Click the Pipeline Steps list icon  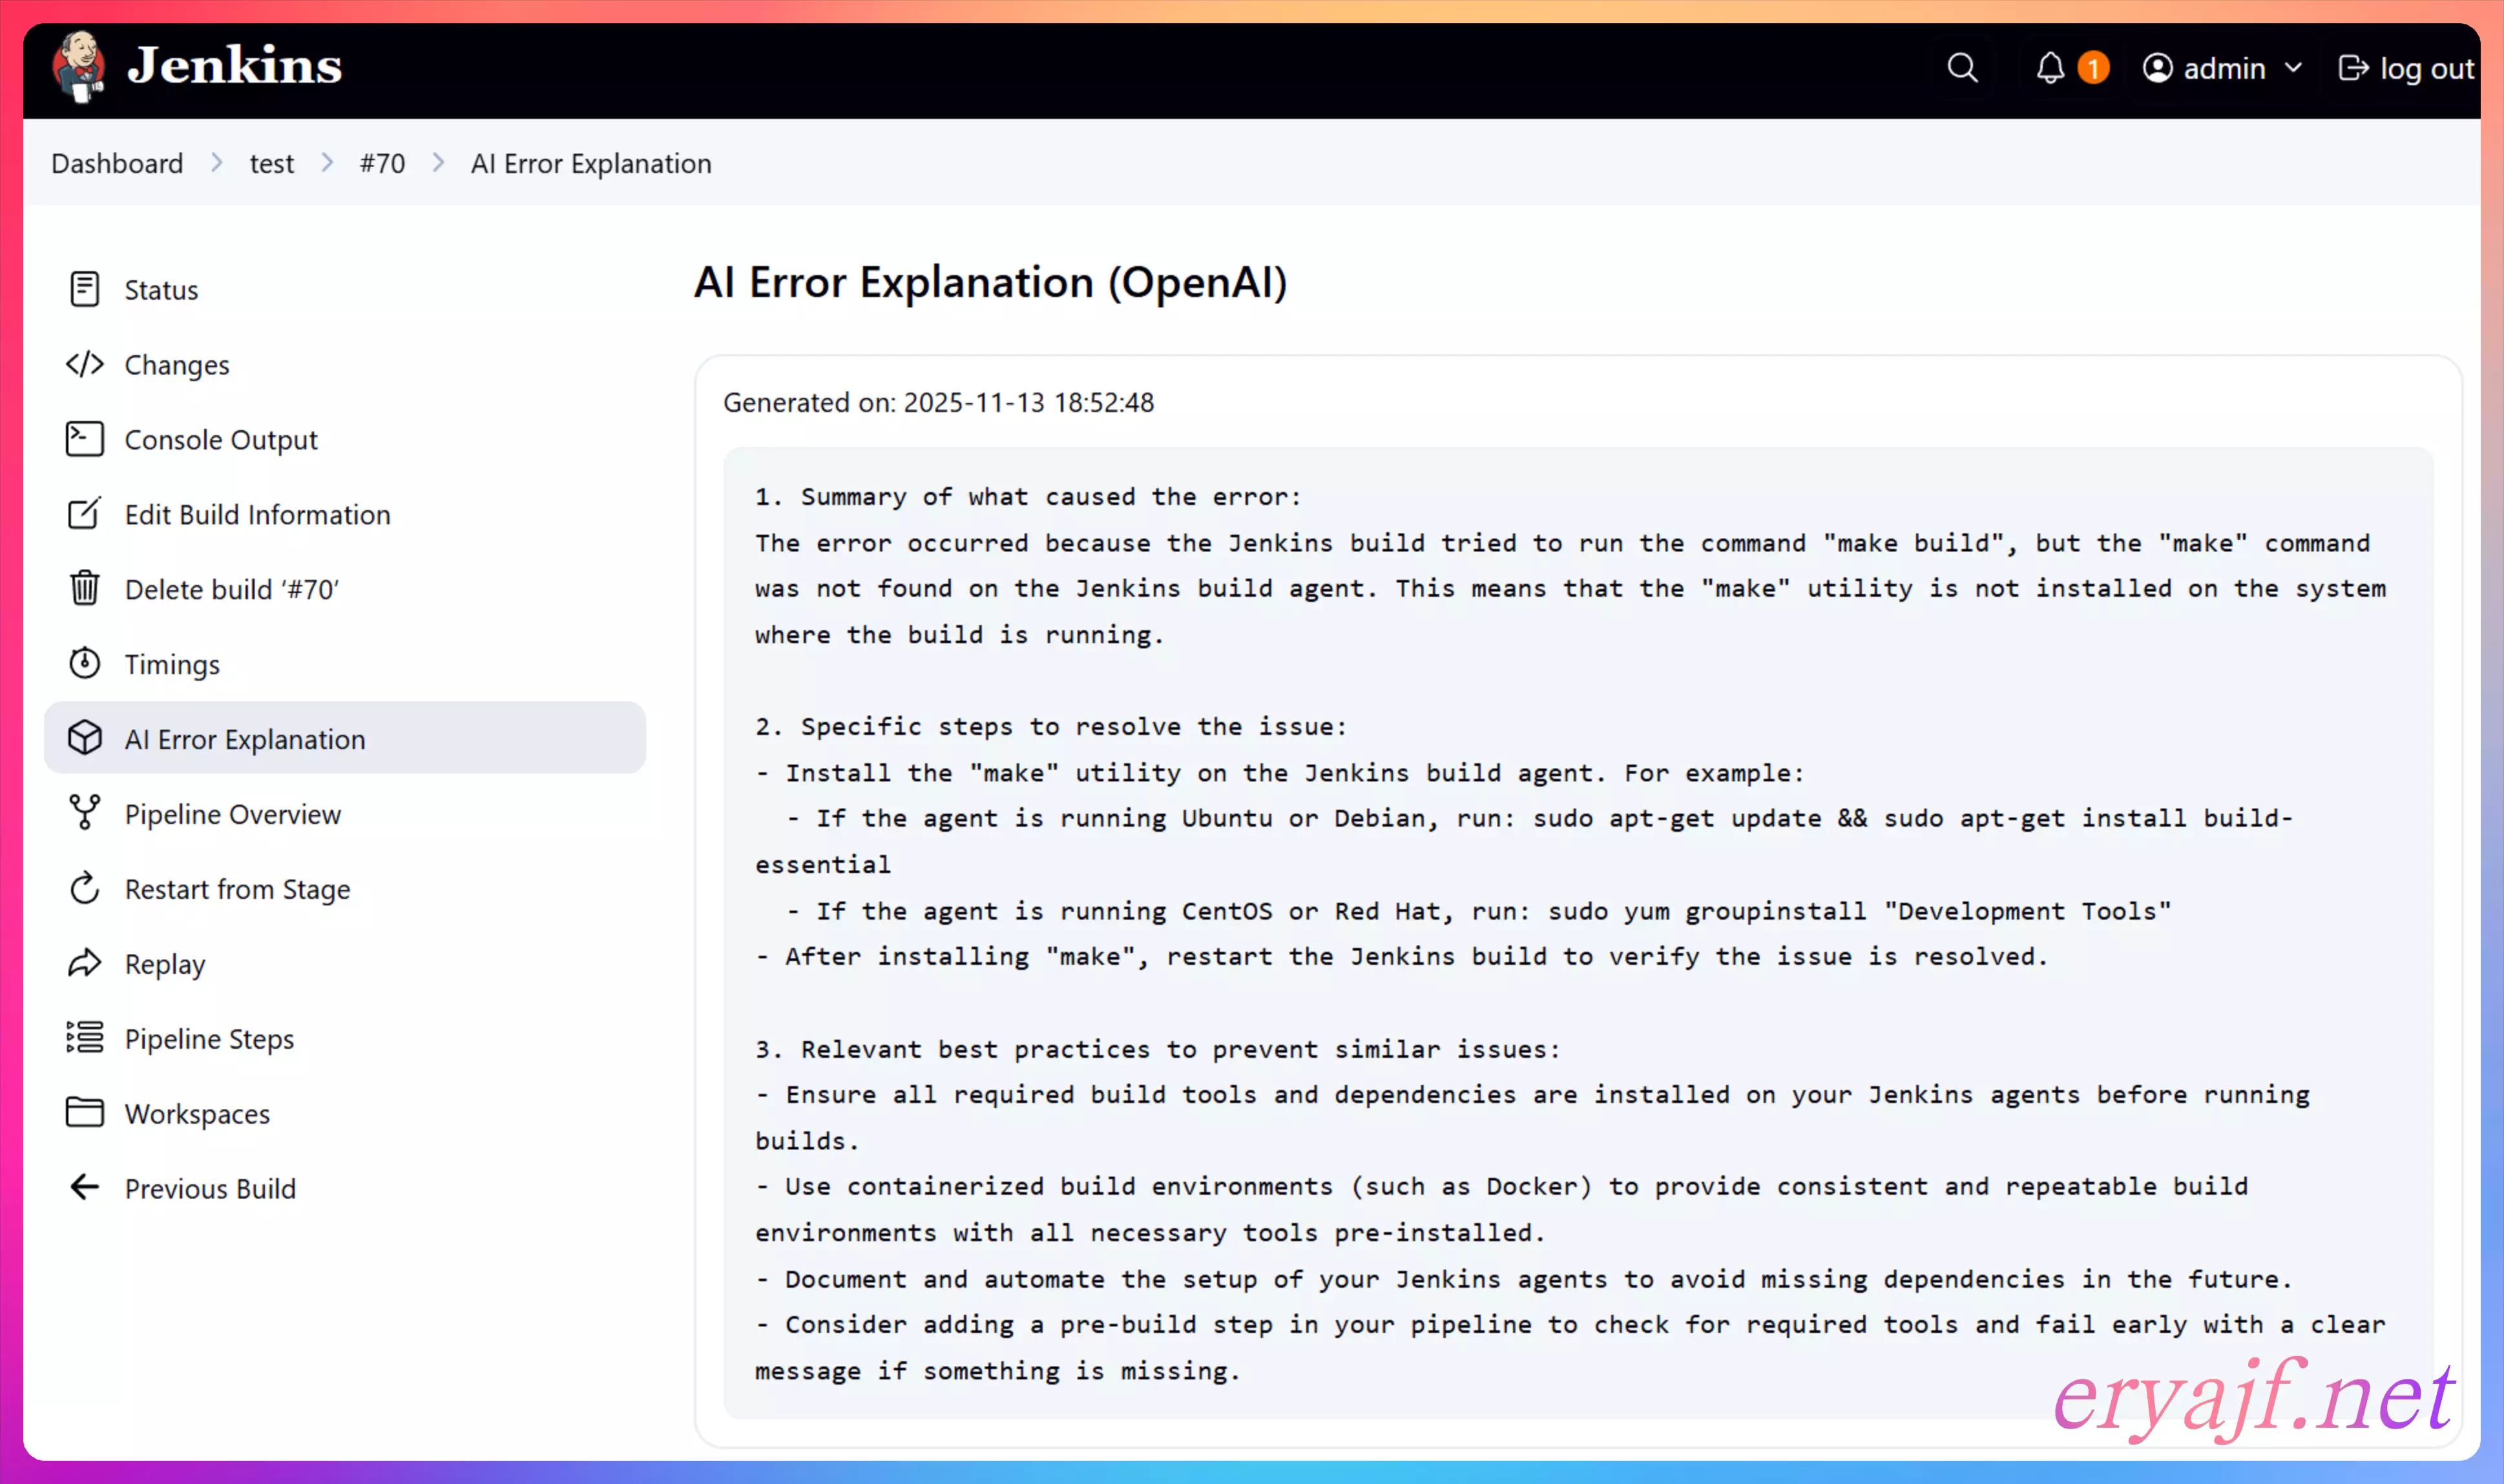pos(85,1038)
